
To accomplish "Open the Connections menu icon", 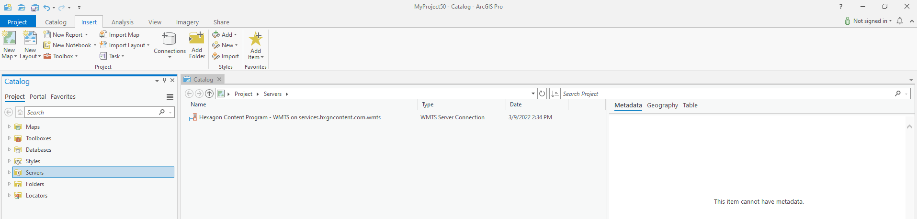I will [170, 39].
